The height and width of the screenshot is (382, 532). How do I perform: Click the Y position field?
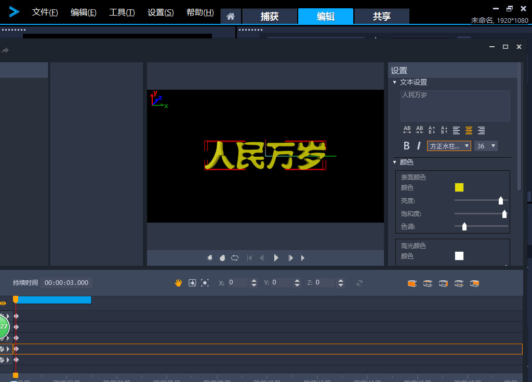point(281,283)
